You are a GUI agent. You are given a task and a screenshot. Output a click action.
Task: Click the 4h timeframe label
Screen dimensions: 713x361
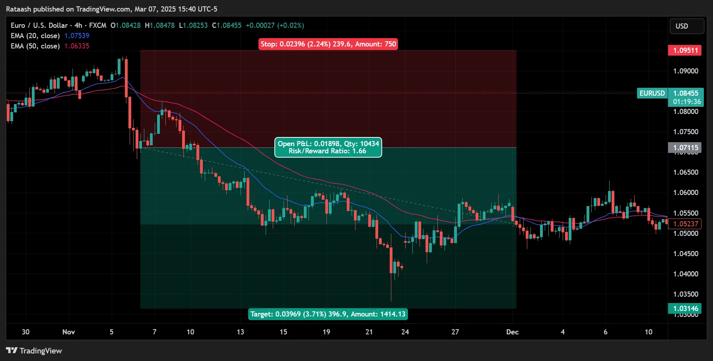(x=78, y=25)
